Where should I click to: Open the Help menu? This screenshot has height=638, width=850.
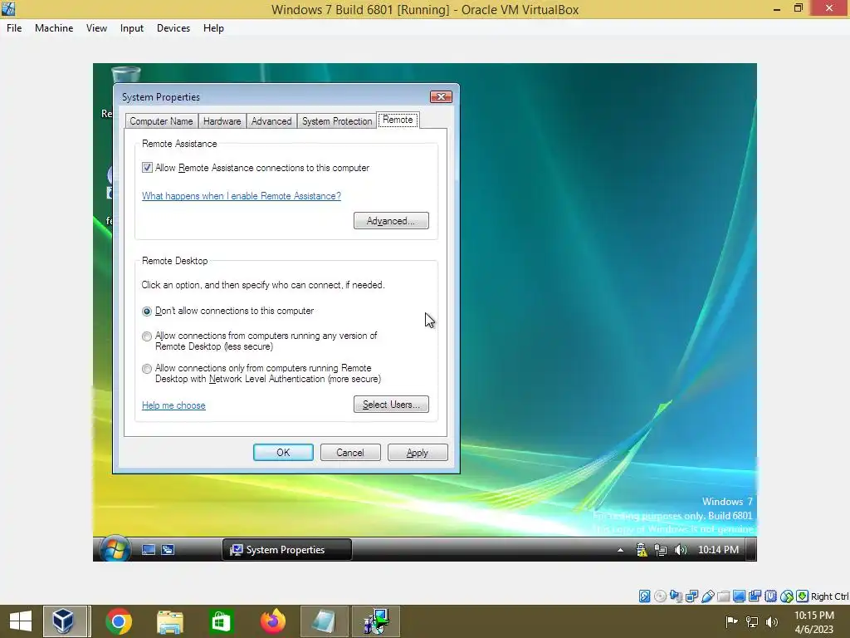[213, 28]
